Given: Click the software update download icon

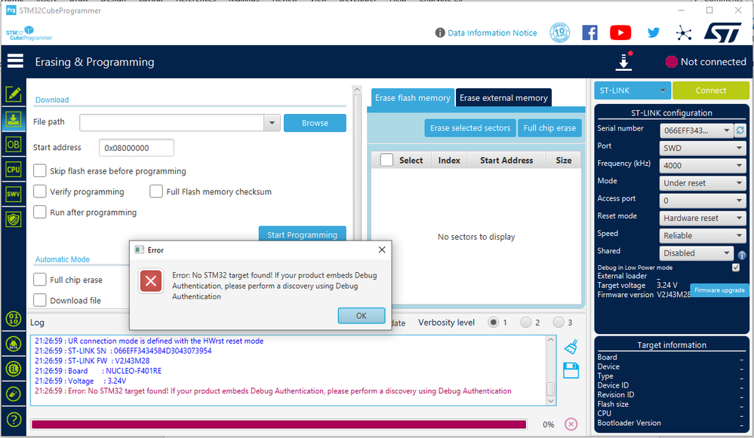Looking at the screenshot, I should (624, 61).
